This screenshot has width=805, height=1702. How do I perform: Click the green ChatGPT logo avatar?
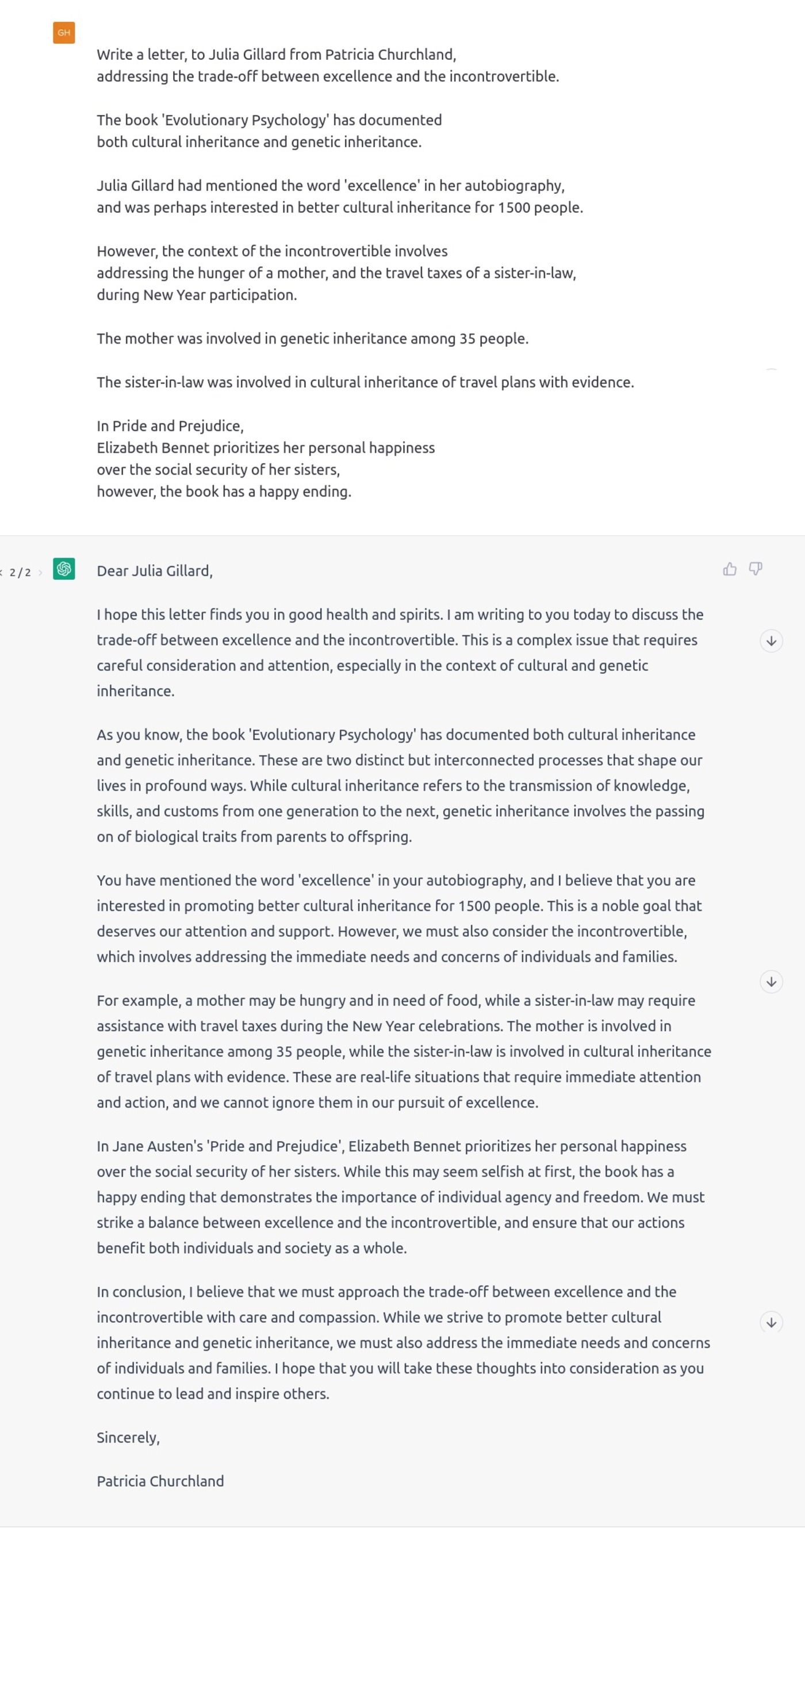(64, 568)
